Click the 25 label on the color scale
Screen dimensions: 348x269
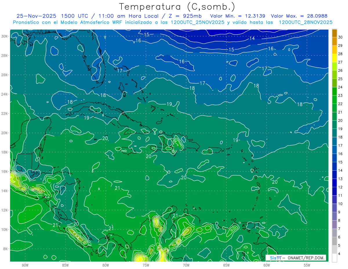[340, 79]
